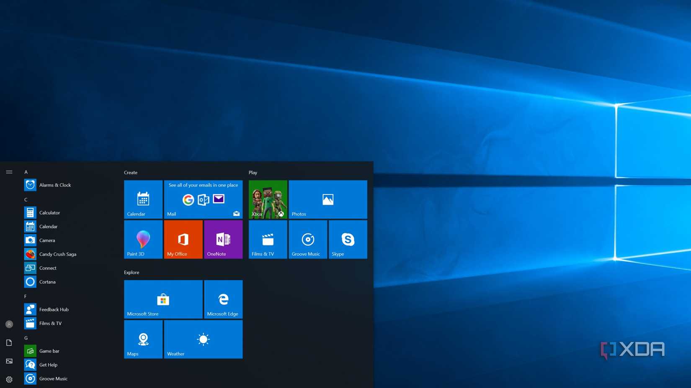The height and width of the screenshot is (388, 691).
Task: Open the Pictures sidebar icon
Action: 9,361
